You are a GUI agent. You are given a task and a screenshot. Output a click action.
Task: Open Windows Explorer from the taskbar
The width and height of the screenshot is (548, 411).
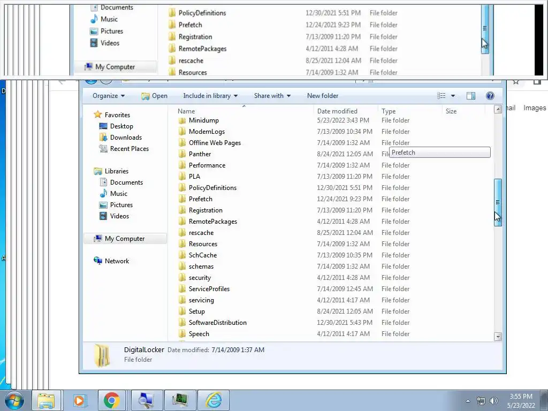pos(46,400)
